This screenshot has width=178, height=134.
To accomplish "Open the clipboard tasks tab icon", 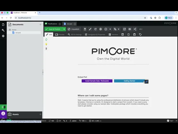I will [x=134, y=35].
